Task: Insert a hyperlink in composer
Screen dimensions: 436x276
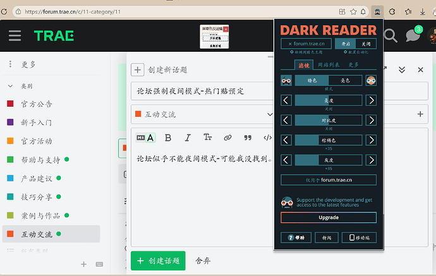Action: pos(227,138)
